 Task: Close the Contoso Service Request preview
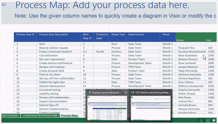pos(125,93)
